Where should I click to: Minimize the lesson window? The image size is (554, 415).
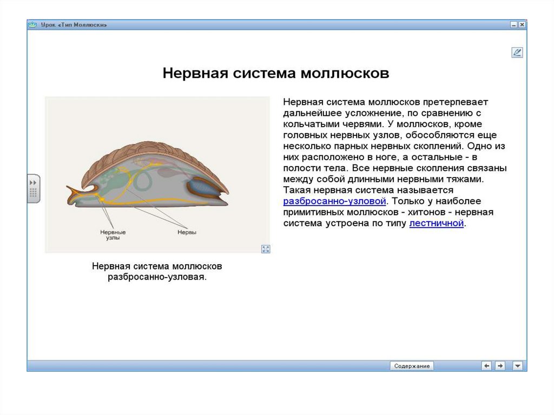click(x=513, y=25)
